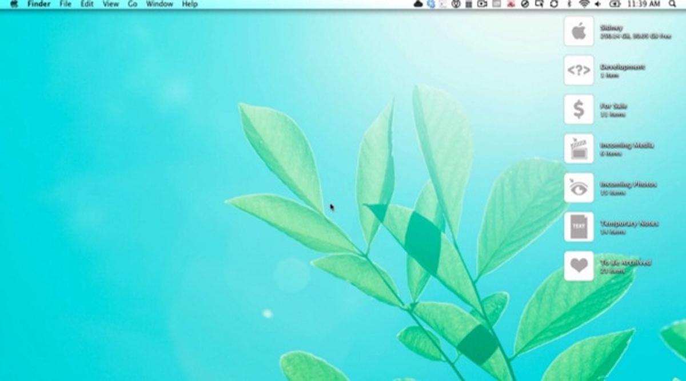Select the Incoming Photos eye folder
This screenshot has height=381, width=686.
point(579,188)
